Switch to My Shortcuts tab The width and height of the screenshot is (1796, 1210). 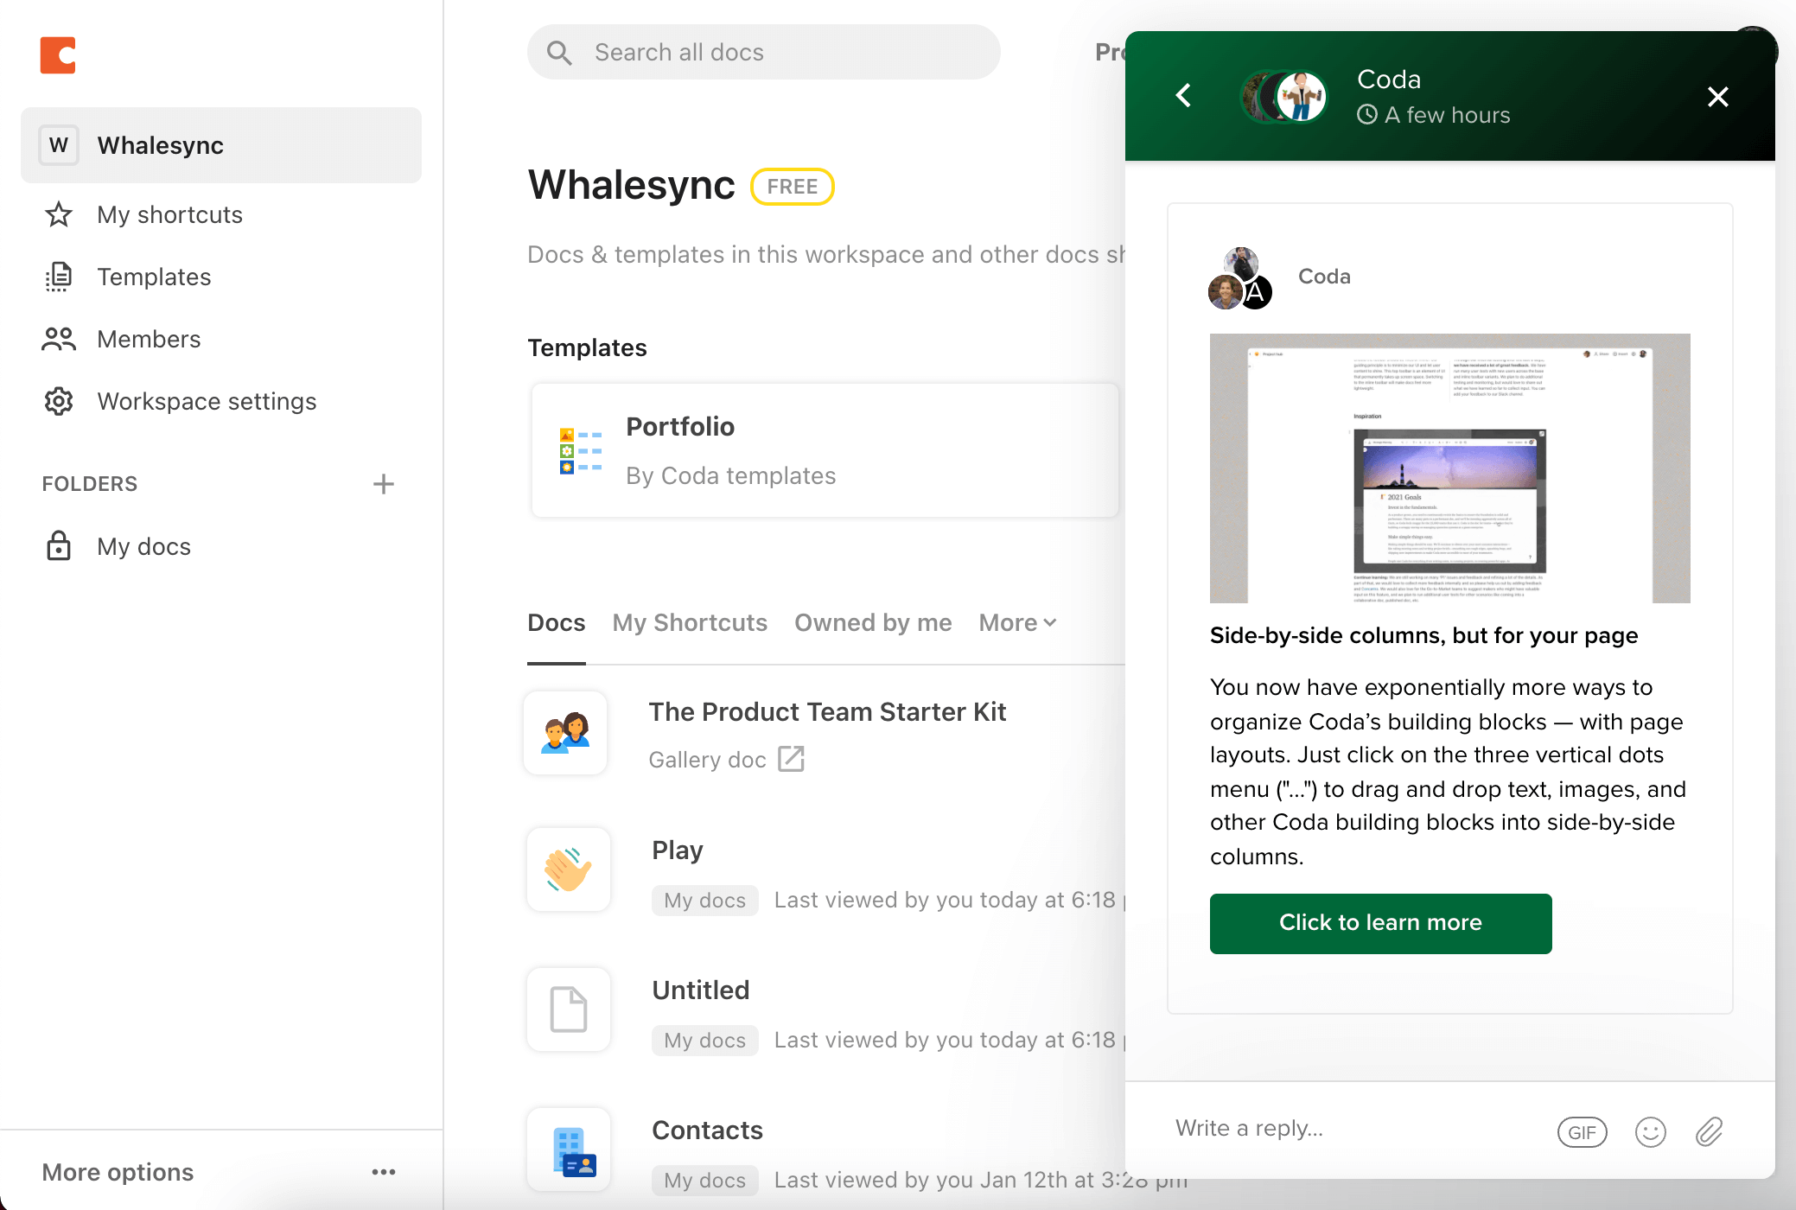(x=690, y=622)
